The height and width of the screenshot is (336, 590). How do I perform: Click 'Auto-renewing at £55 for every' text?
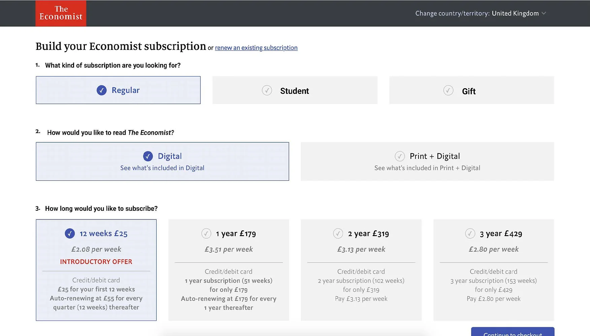(96, 298)
